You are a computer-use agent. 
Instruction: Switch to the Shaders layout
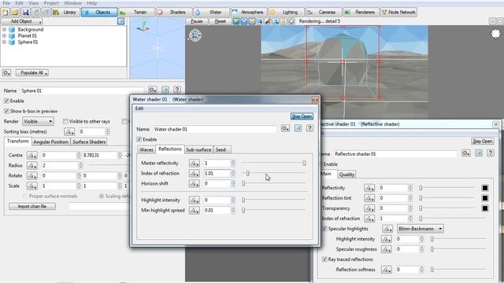(173, 13)
